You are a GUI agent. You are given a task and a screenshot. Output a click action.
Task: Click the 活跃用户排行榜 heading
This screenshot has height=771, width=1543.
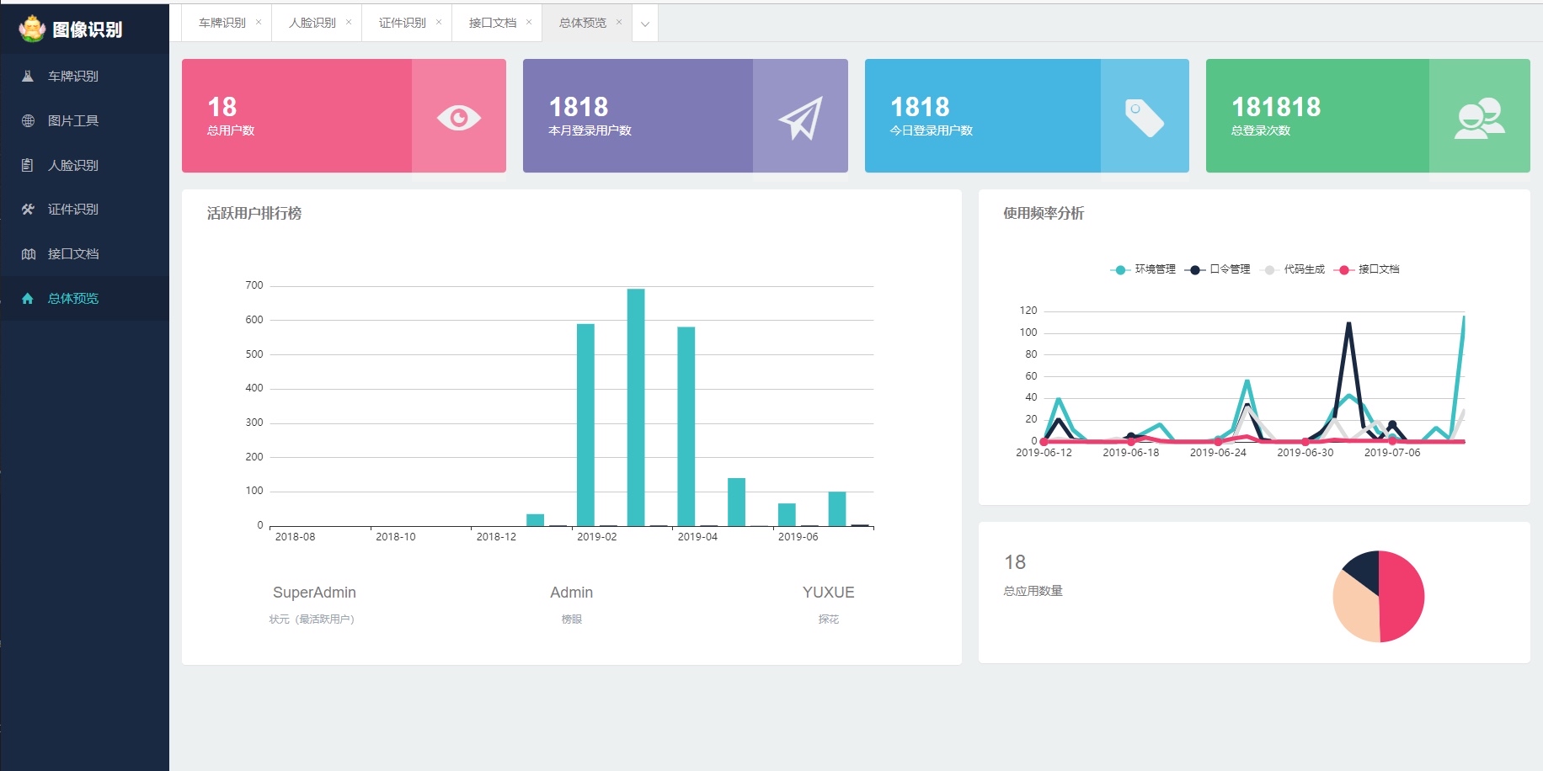pyautogui.click(x=254, y=213)
